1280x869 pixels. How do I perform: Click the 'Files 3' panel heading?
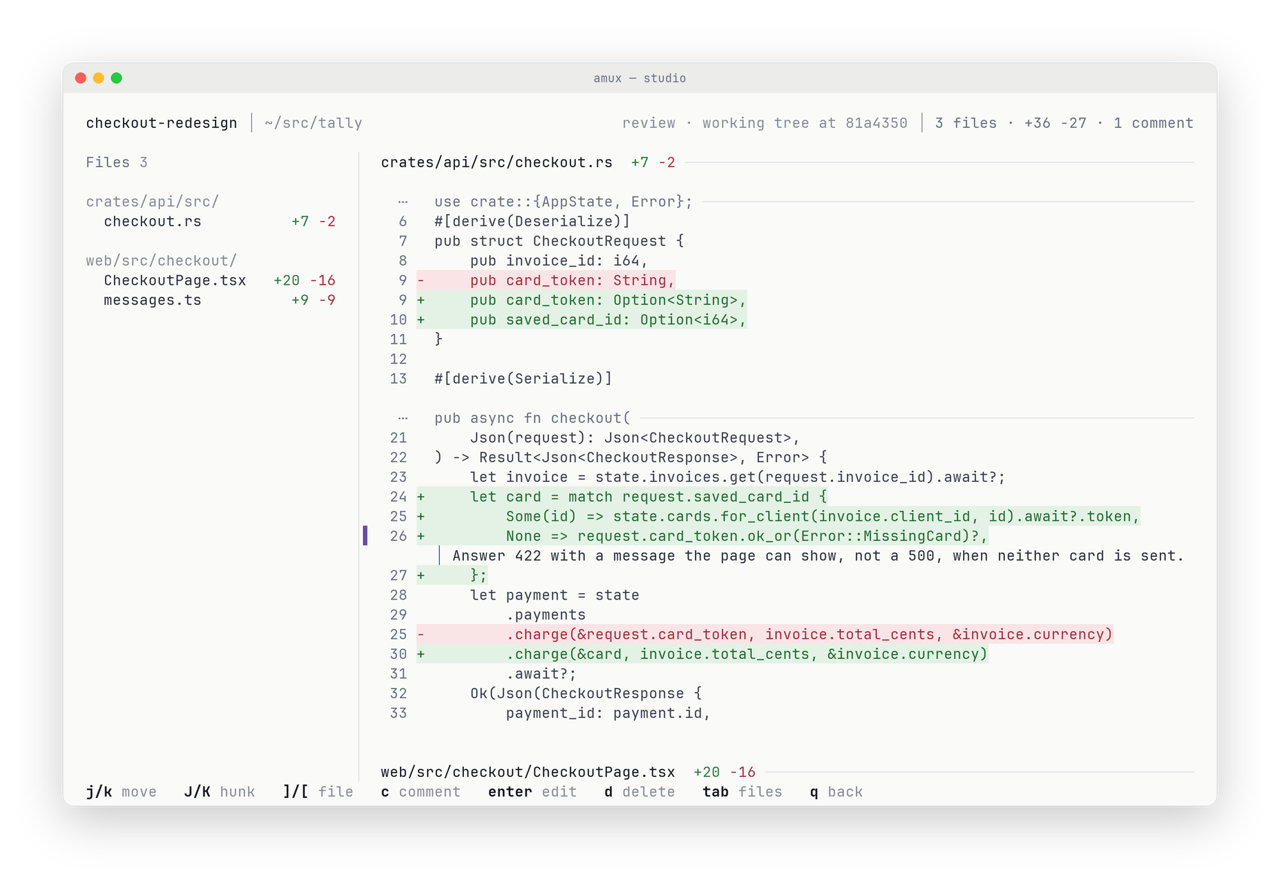coord(116,163)
